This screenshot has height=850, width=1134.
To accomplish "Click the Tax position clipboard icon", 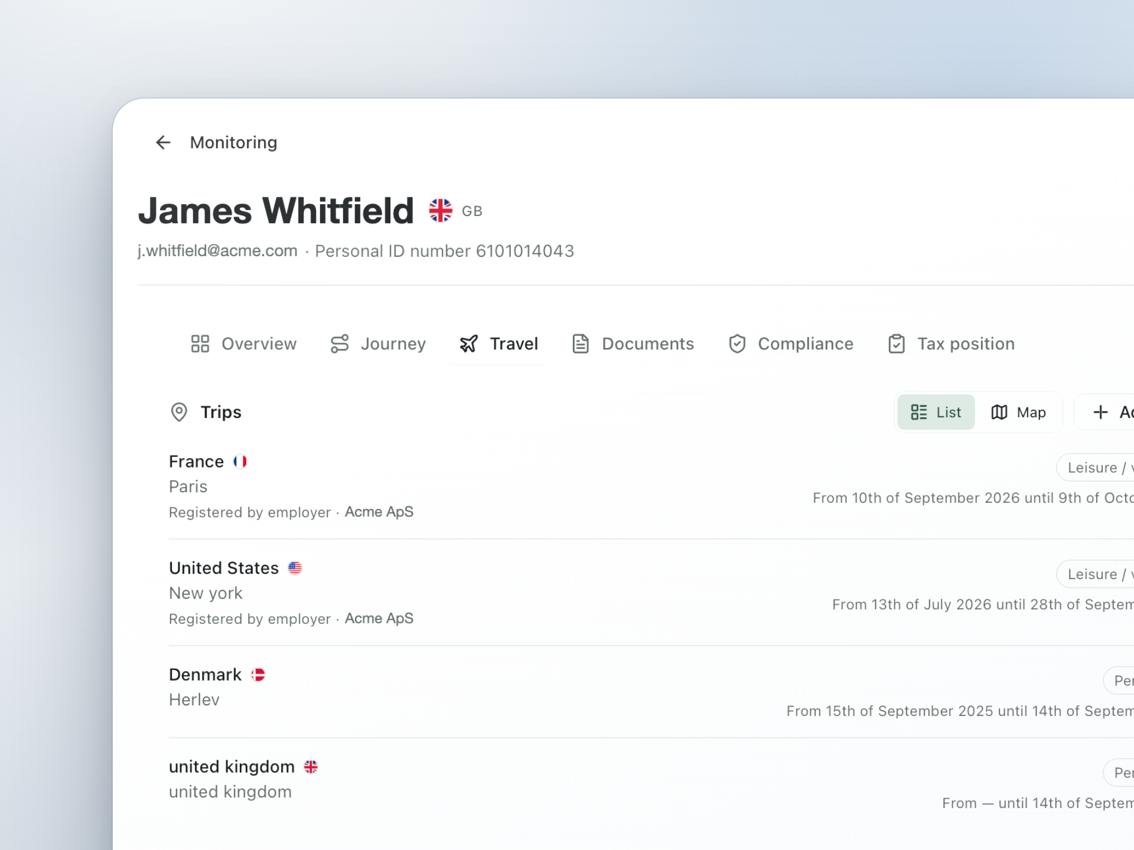I will pyautogui.click(x=897, y=344).
